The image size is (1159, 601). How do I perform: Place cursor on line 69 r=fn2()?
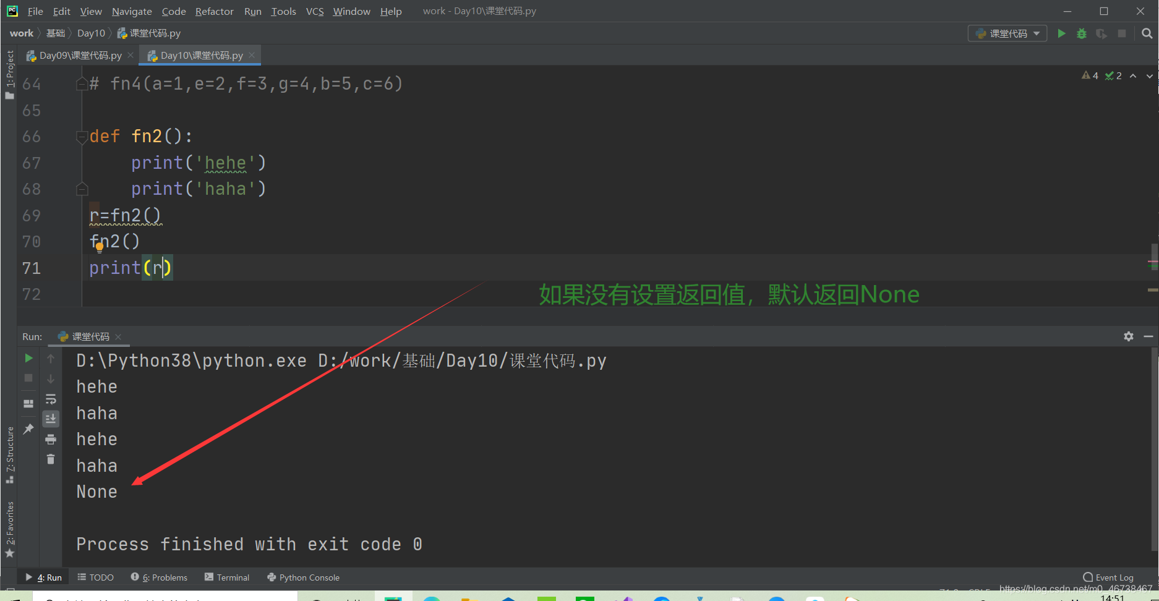tap(126, 215)
